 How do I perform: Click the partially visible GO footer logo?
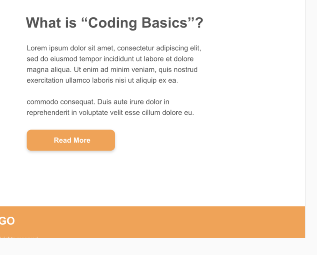point(7,221)
